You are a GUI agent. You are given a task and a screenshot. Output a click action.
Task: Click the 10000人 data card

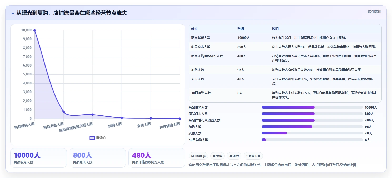point(38,158)
